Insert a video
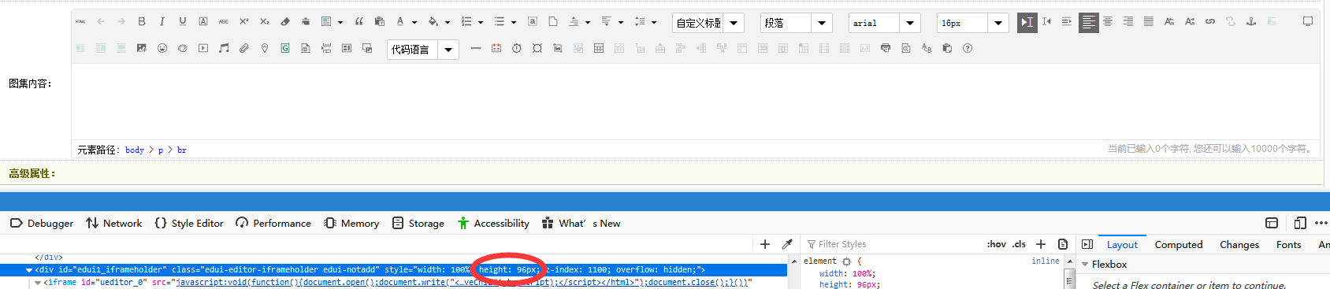Viewport: 1330px width, 289px height. pyautogui.click(x=203, y=48)
